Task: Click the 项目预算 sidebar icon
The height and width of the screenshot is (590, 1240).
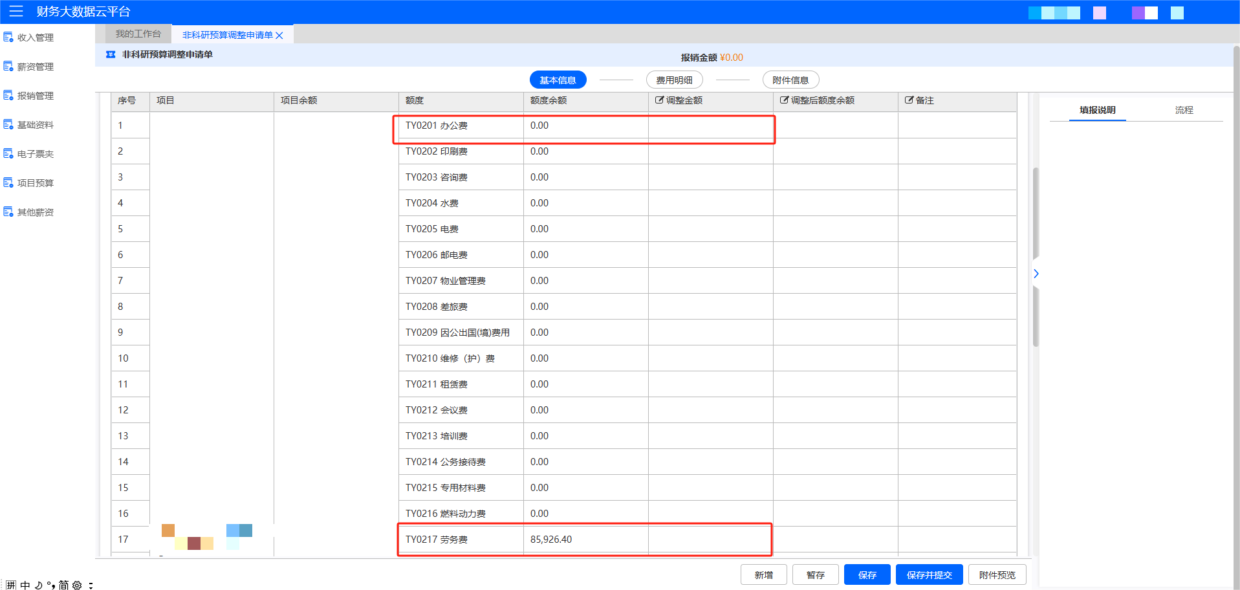Action: coord(8,183)
